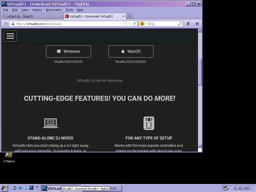Click first quick launch icon in taskbar
Viewport: 256px width, 192px height.
click(14, 188)
